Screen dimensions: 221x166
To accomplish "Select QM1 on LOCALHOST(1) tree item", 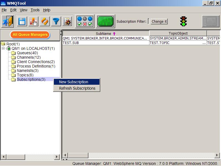I will click(x=33, y=48).
